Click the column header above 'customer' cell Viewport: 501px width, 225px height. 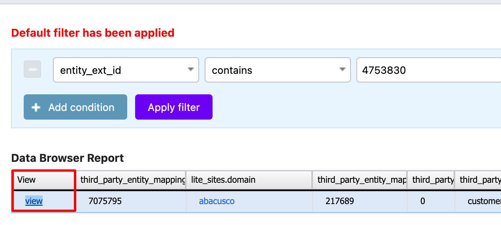[478, 180]
